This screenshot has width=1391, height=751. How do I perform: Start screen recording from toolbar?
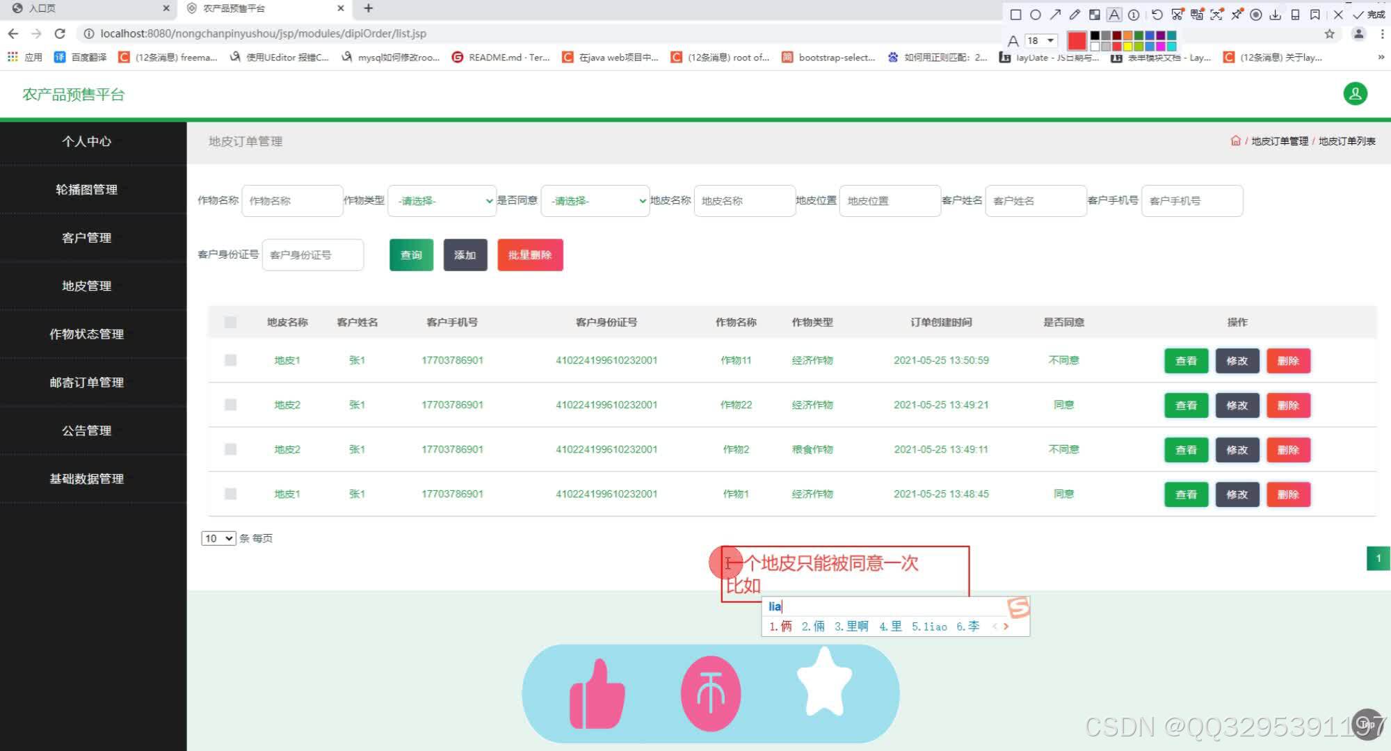1255,15
